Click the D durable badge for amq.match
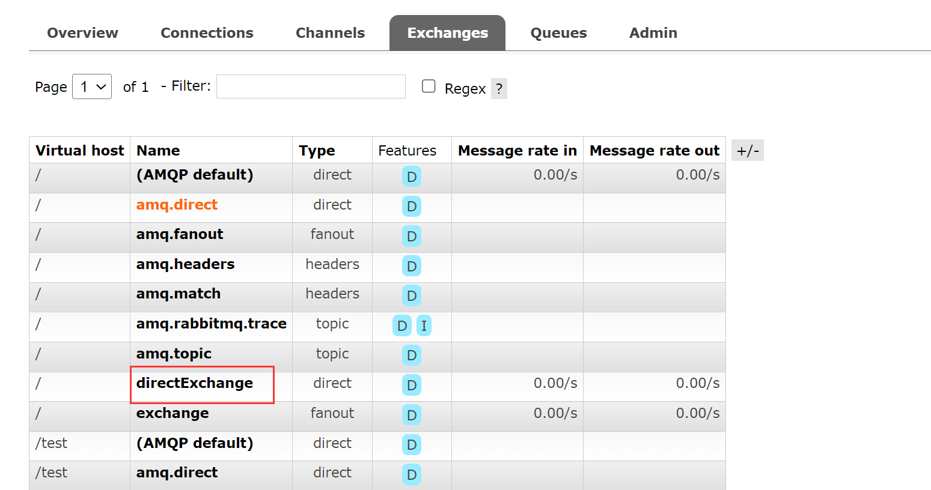The image size is (931, 490). [412, 295]
